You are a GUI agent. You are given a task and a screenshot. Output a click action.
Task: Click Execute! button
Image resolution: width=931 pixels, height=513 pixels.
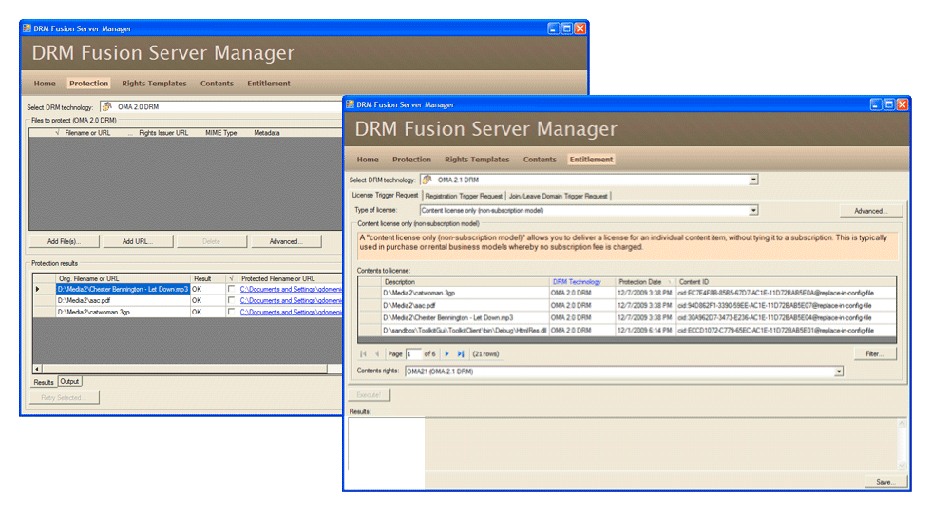pyautogui.click(x=369, y=395)
